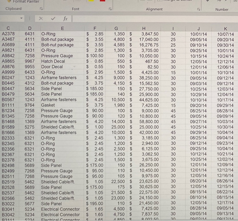Image resolution: width=238 pixels, height=221 pixels.
Task: Select the 38,250.00 amount cell
Action: coord(144,78)
